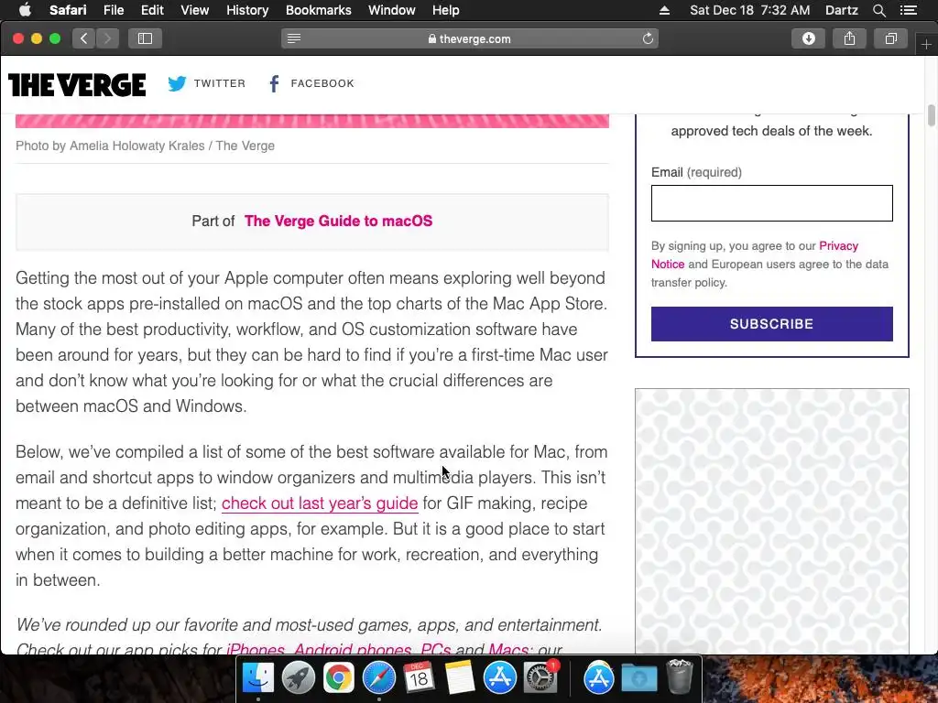Open the Share sheet icon
This screenshot has width=938, height=703.
pyautogui.click(x=849, y=38)
